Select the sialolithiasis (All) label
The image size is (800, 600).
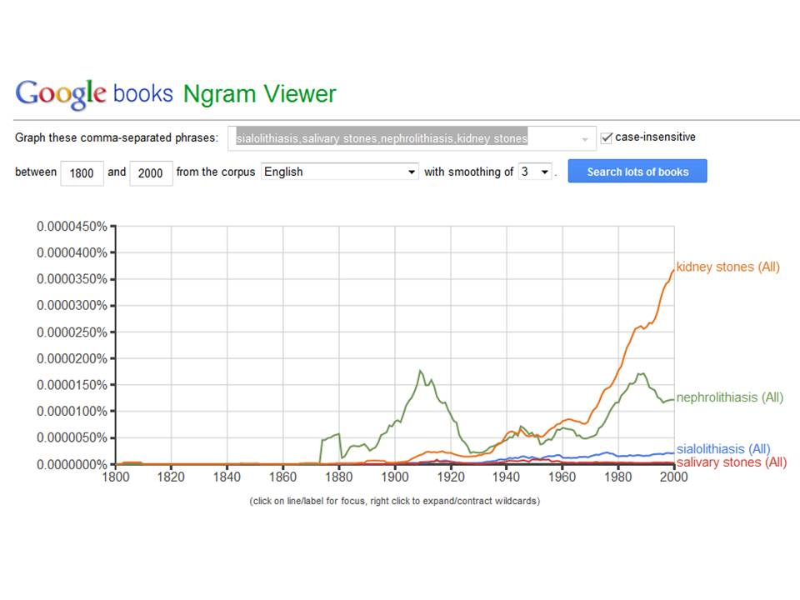coord(723,449)
